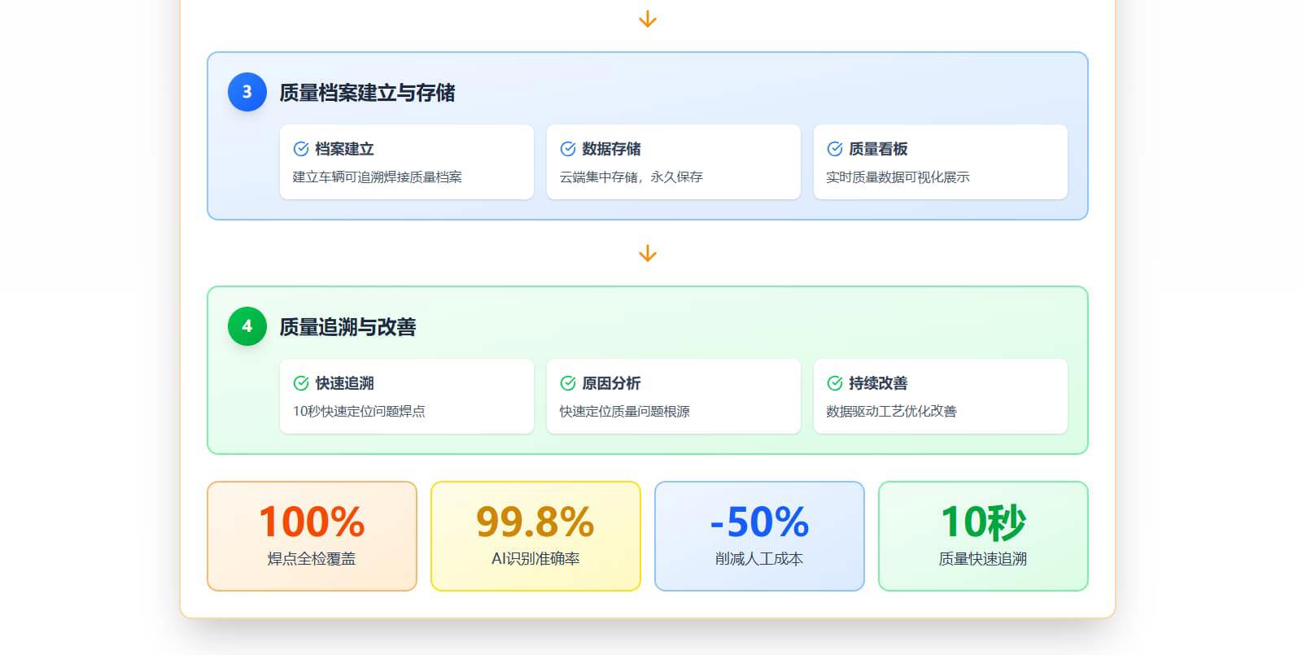Click the 质量档案建立与存储 heading

(x=367, y=93)
